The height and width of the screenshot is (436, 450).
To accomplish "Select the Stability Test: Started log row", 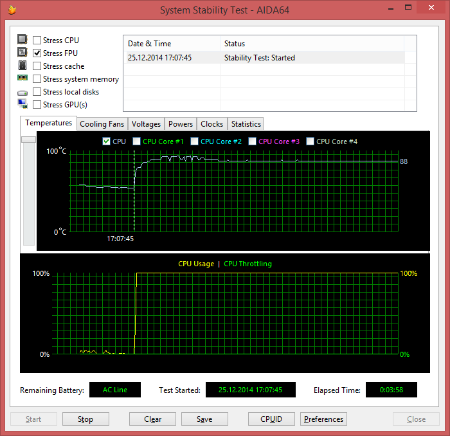I will tap(265, 58).
